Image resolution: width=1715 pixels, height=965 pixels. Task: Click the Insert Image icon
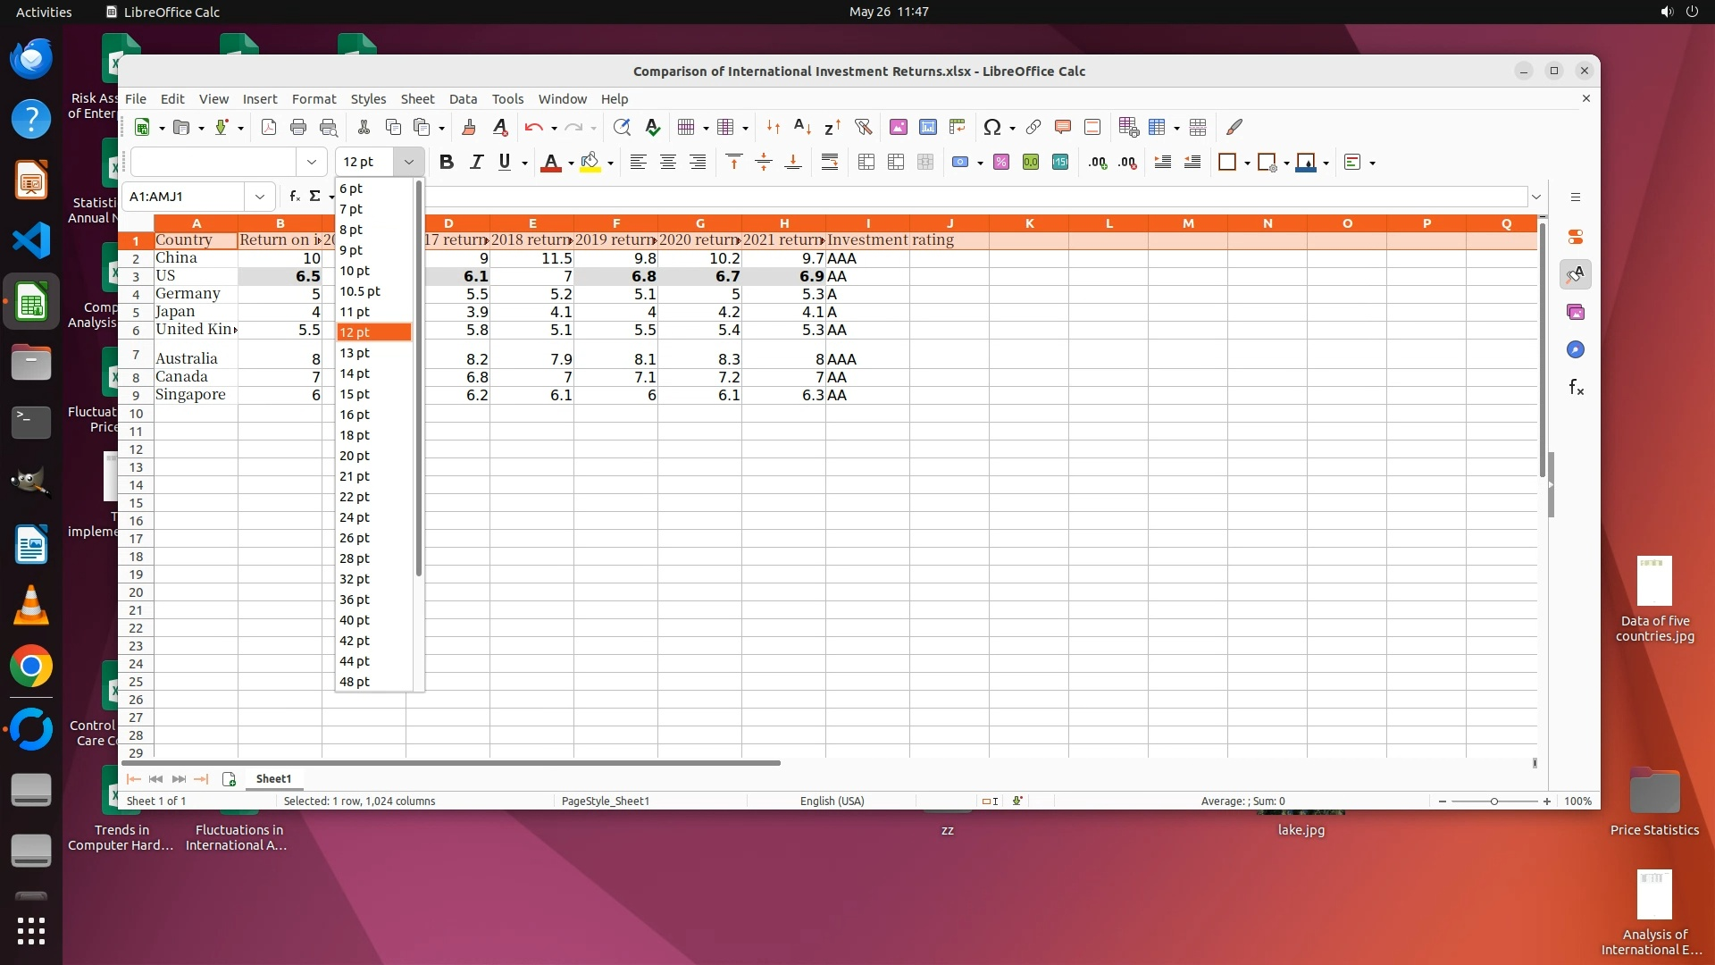tap(899, 127)
